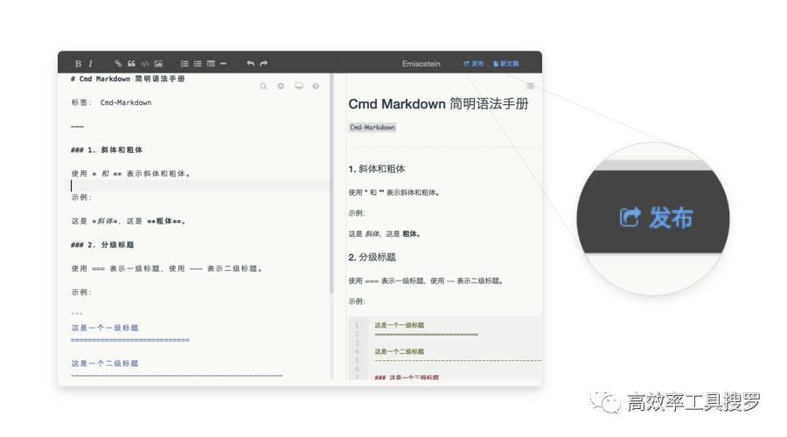This screenshot has width=787, height=437.
Task: Click the round icon next to the magnifier
Action: pos(281,87)
